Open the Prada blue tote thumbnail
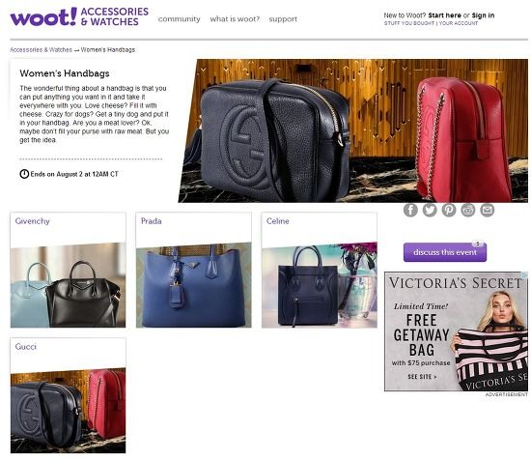This screenshot has height=460, width=531. tap(194, 271)
